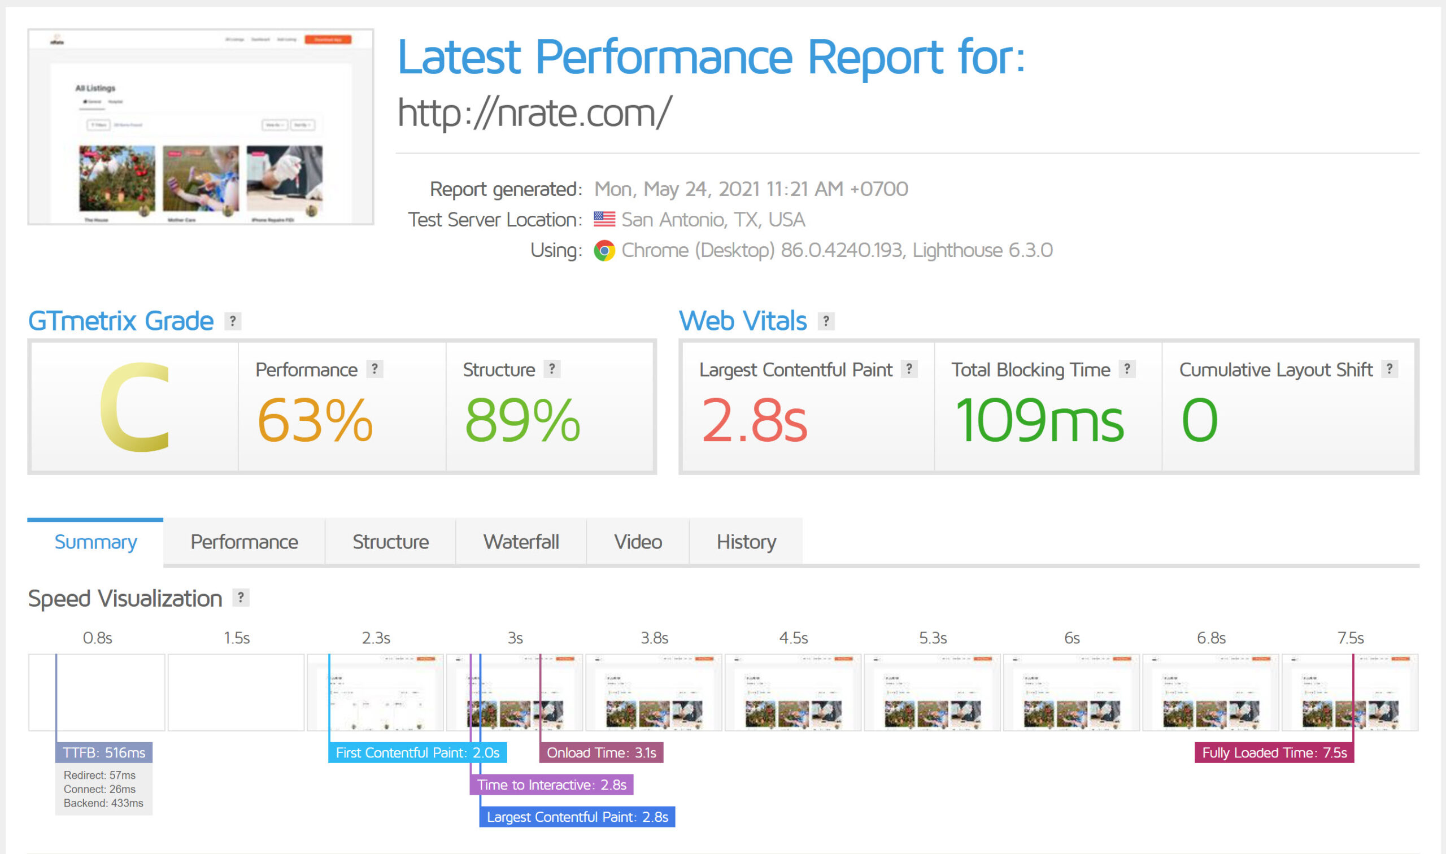1446x854 pixels.
Task: Click the Largest Contentful Paint: 2.8s marker
Action: pos(577,817)
